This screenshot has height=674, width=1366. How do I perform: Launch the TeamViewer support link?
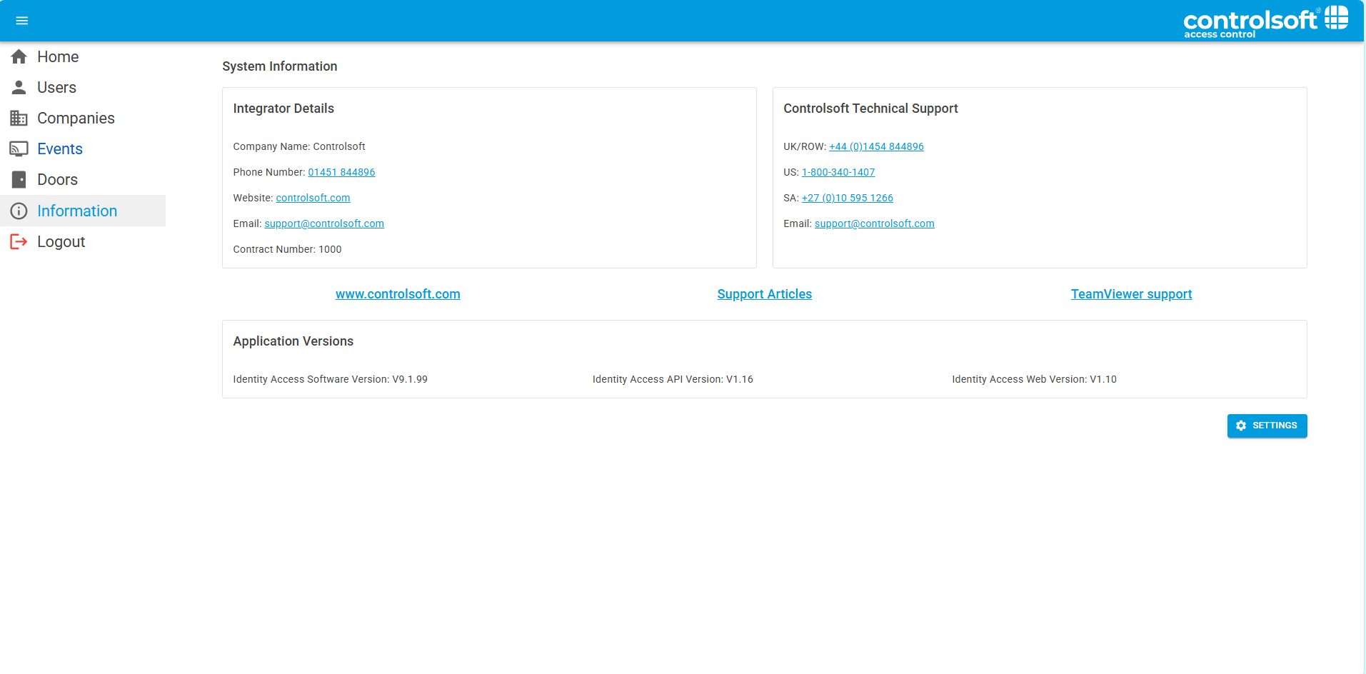pyautogui.click(x=1132, y=294)
